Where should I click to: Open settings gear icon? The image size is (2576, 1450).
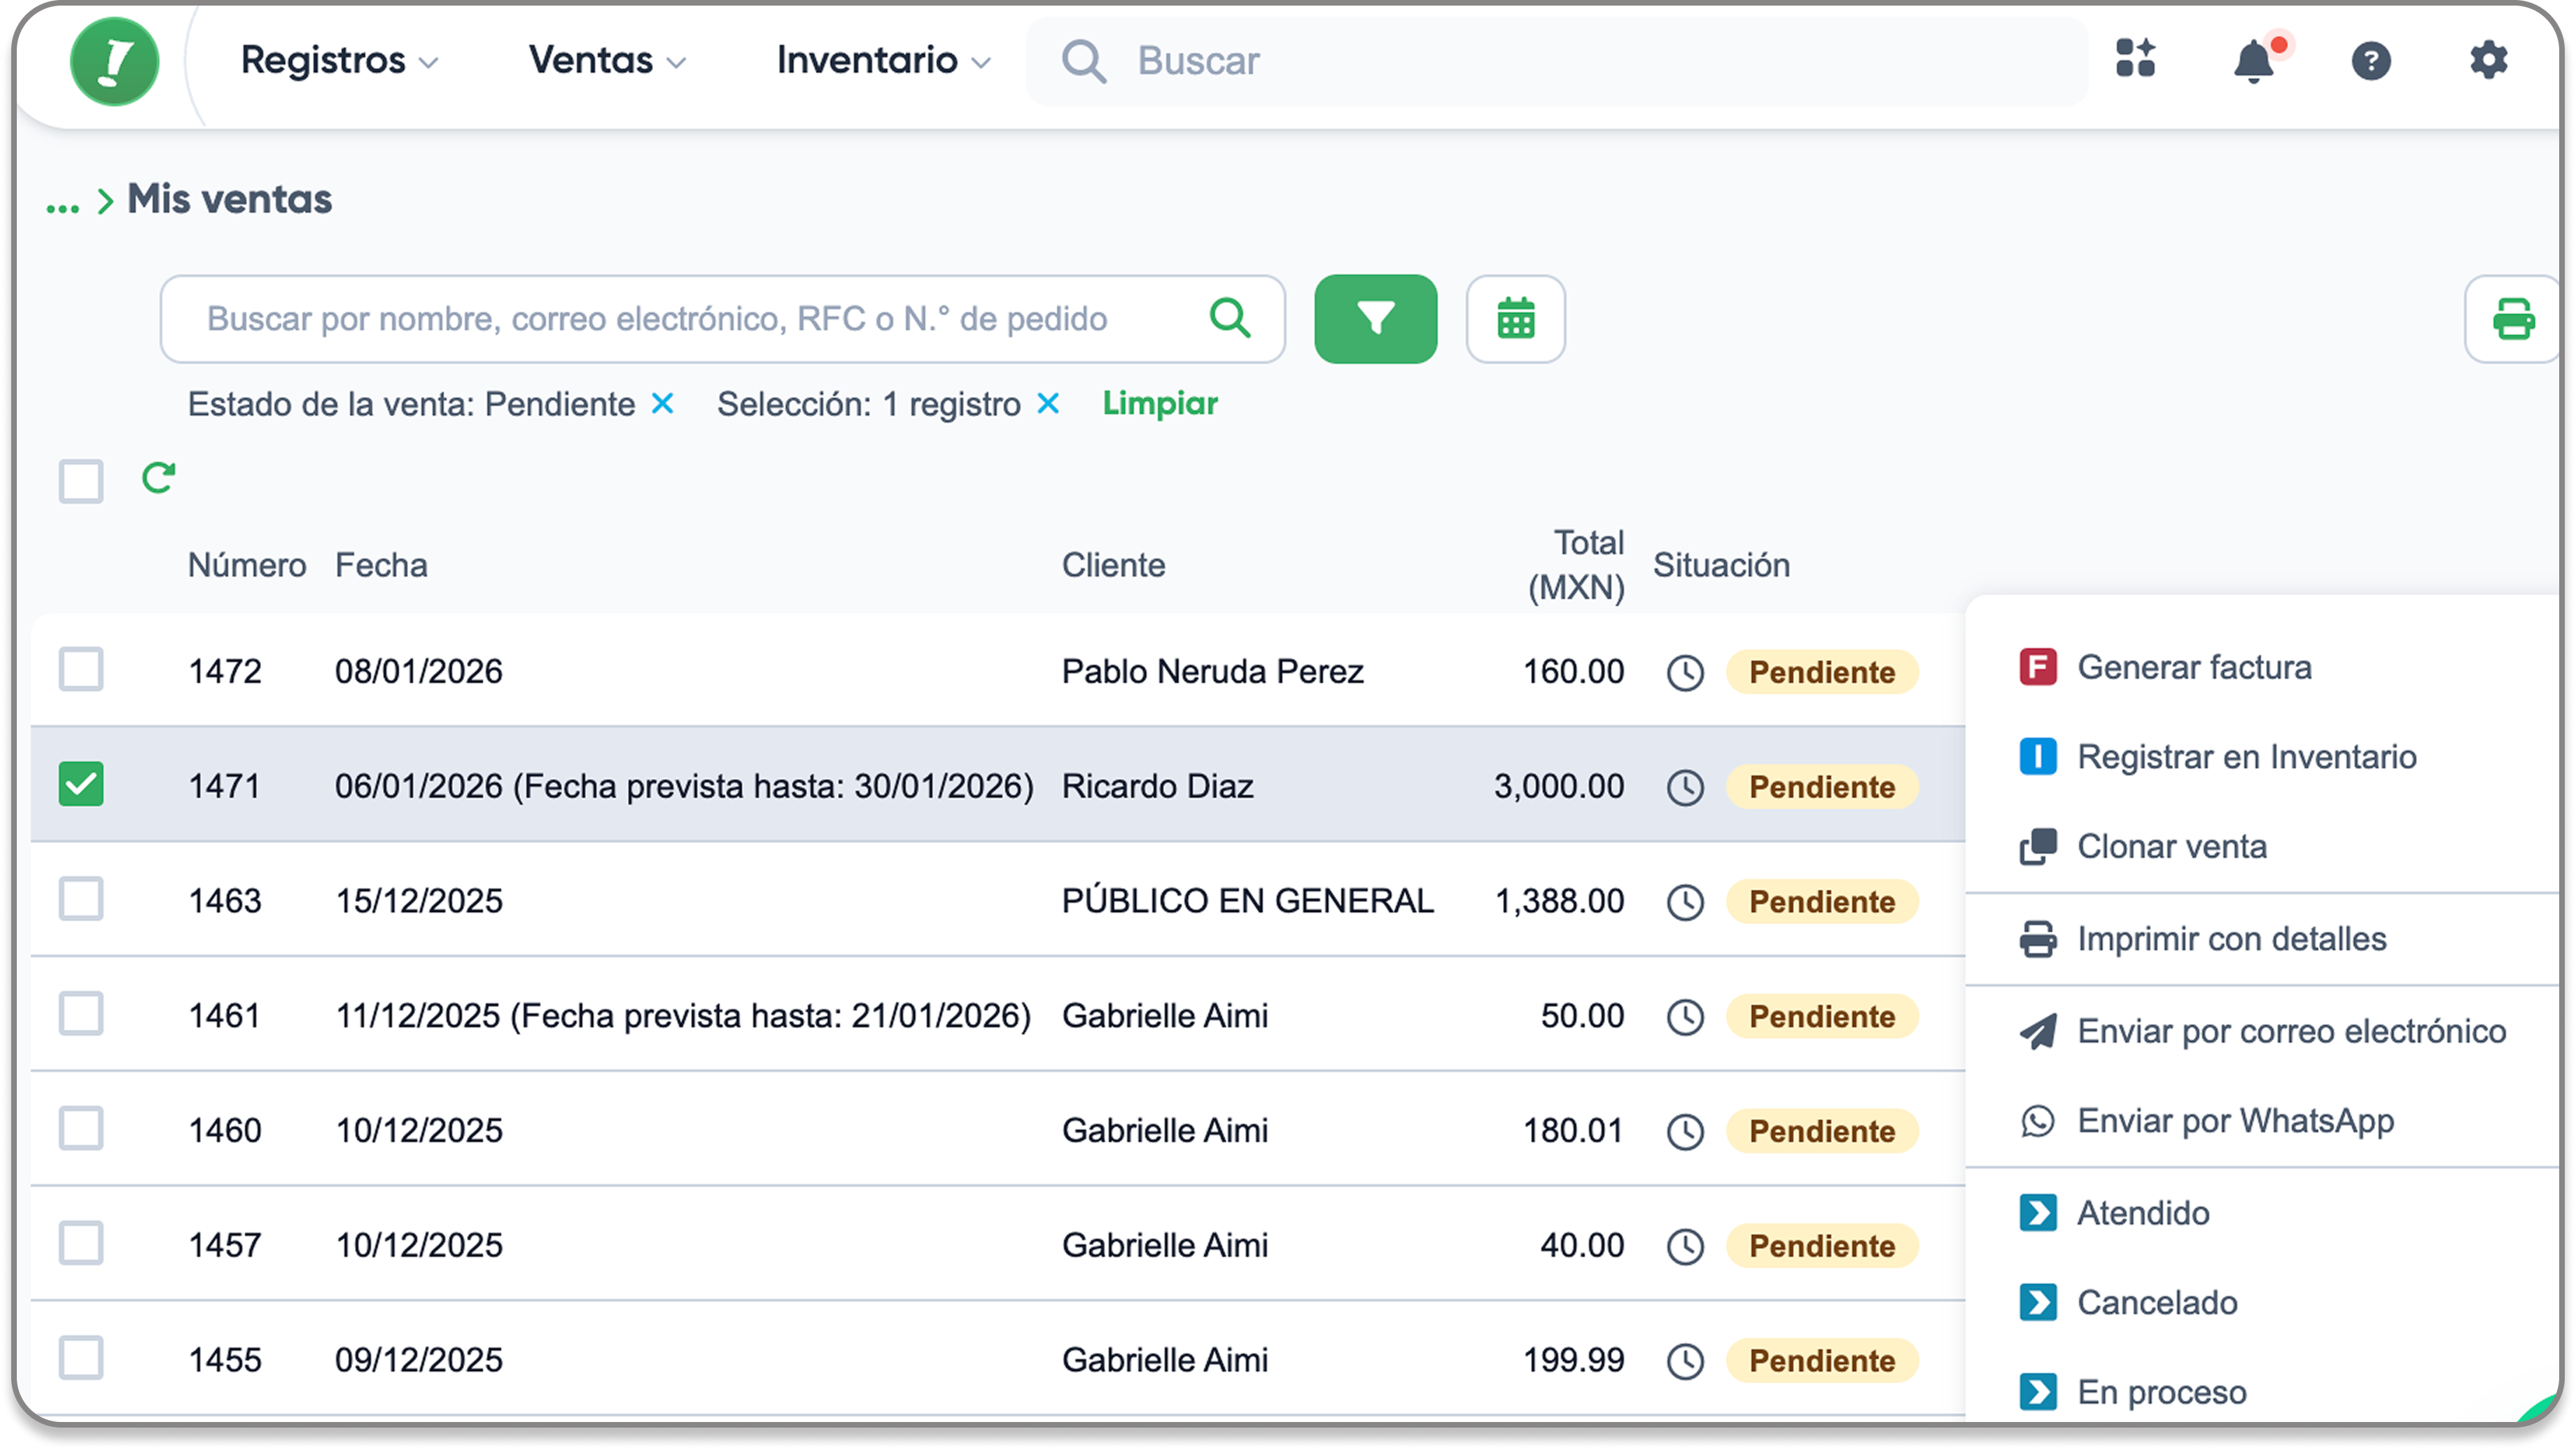[x=2488, y=60]
